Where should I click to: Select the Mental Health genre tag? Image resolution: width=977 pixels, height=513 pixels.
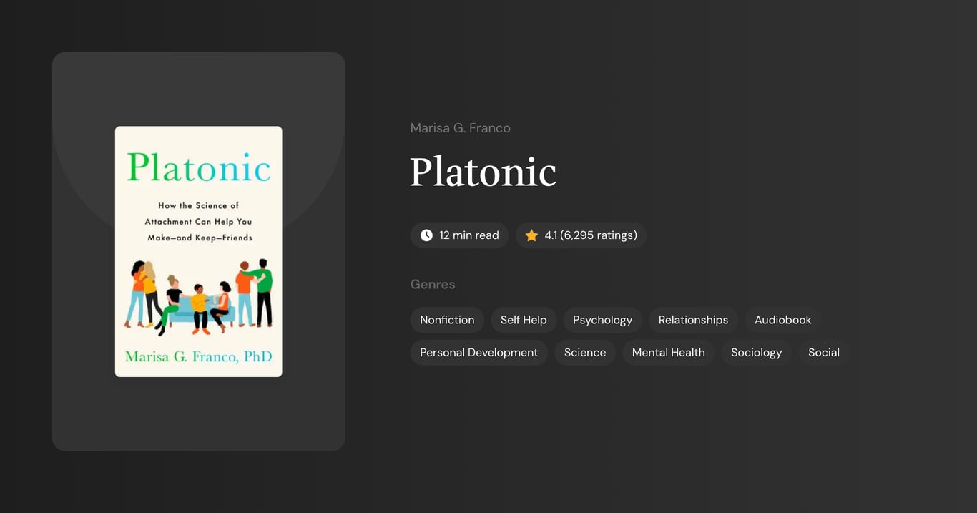click(668, 352)
